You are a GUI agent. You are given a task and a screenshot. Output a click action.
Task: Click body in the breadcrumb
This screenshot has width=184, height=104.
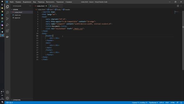click(59, 10)
